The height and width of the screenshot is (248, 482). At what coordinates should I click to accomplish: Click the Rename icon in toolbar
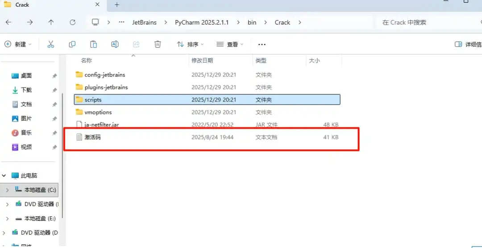pos(115,44)
